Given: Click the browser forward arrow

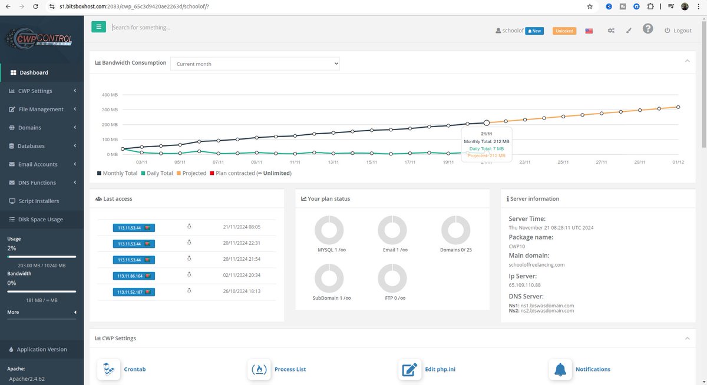Looking at the screenshot, I should 22,6.
